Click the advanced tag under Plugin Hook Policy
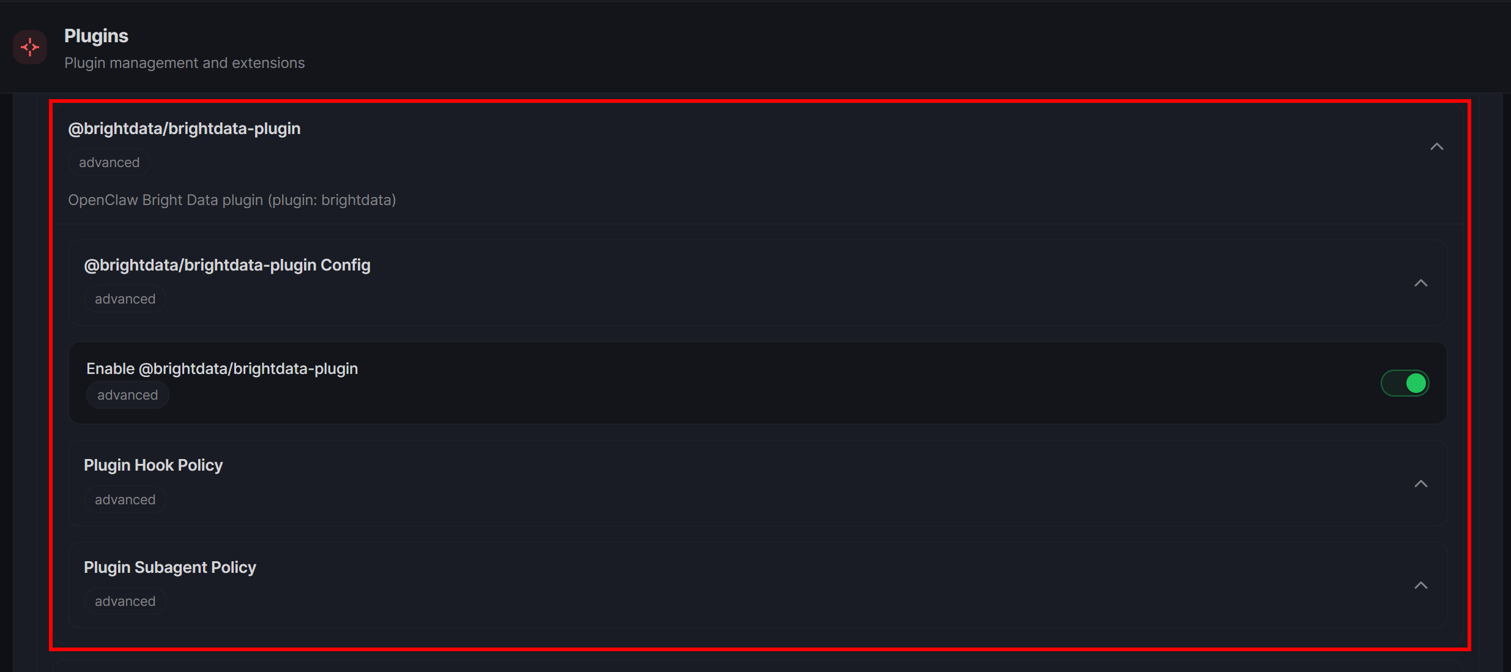Image resolution: width=1511 pixels, height=672 pixels. 125,500
